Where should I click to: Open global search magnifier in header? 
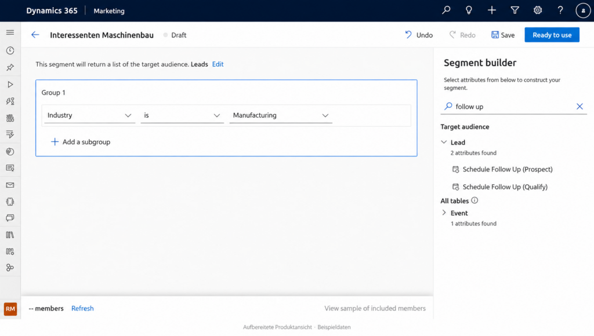446,10
